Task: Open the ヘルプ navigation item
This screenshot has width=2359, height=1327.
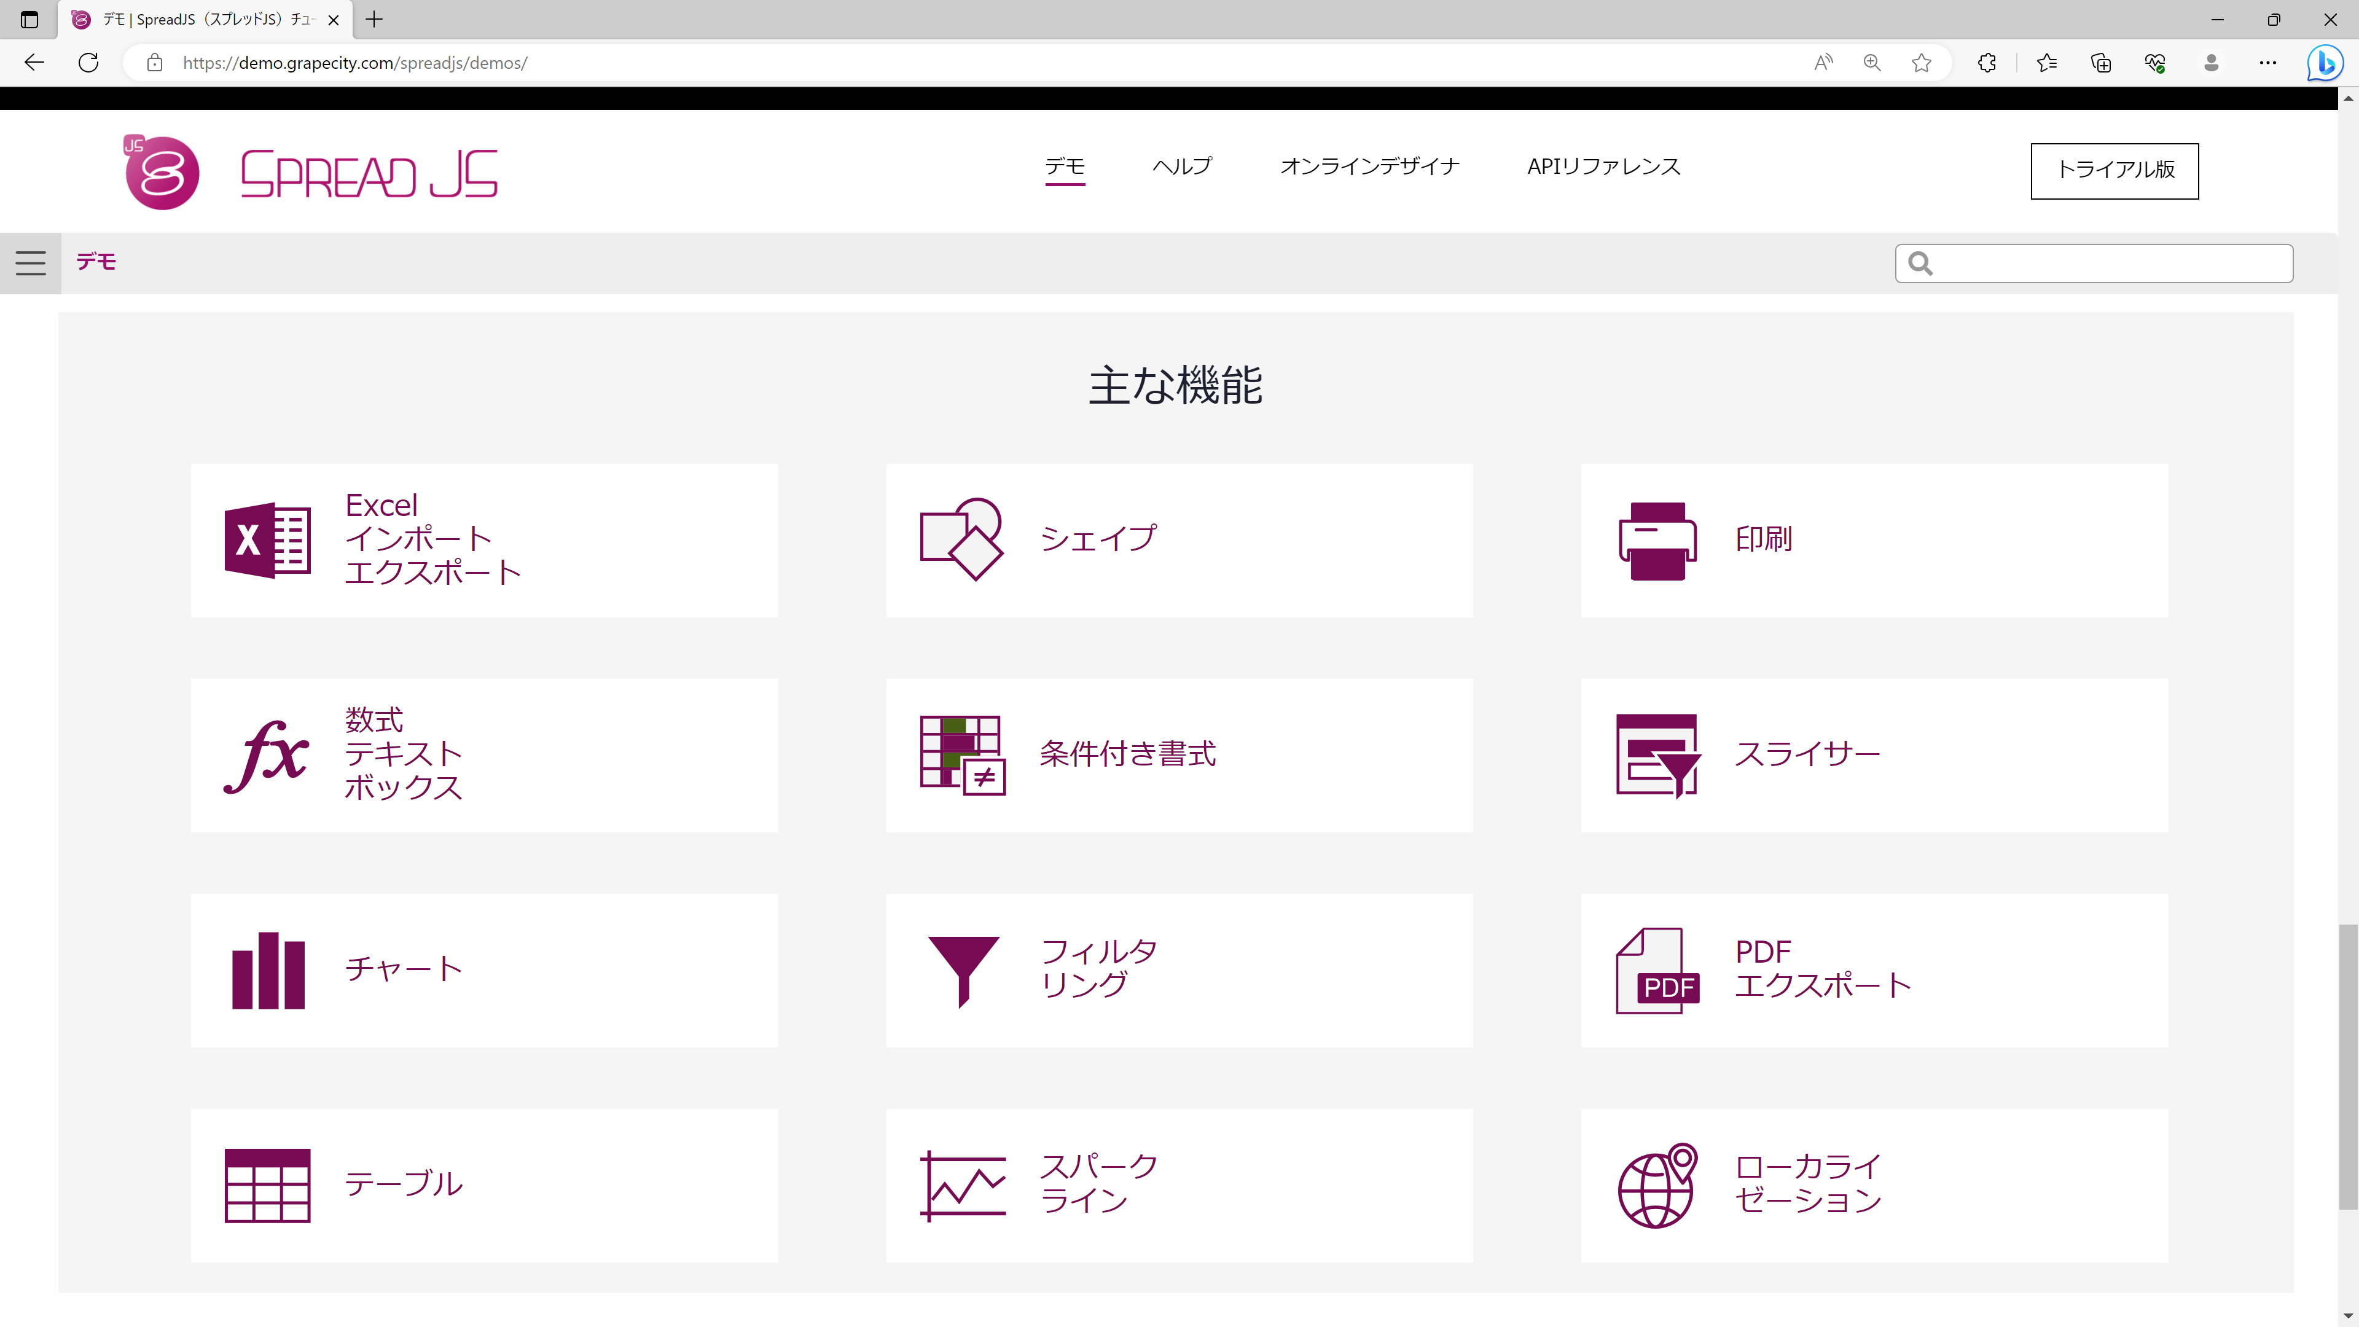Action: pos(1182,166)
